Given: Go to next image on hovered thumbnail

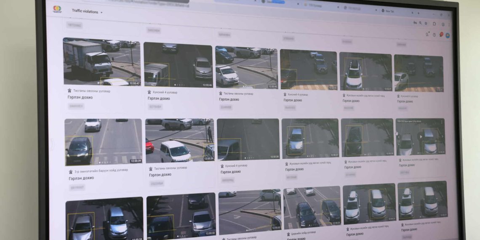Looking at the screenshot, I should point(442,136).
